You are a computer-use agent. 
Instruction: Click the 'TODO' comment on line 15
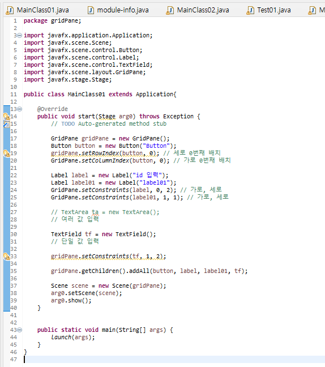click(68, 124)
